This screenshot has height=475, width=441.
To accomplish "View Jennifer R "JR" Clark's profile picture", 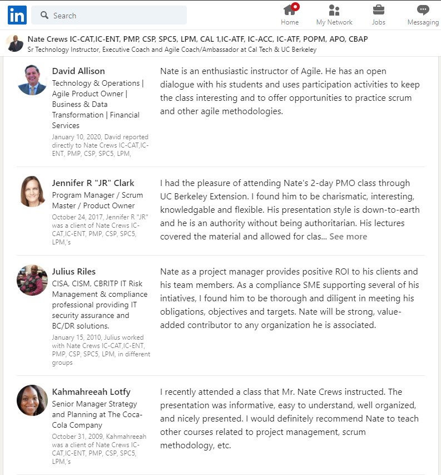I will (x=32, y=192).
